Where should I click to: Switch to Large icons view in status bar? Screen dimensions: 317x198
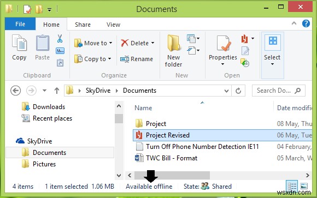(304, 186)
